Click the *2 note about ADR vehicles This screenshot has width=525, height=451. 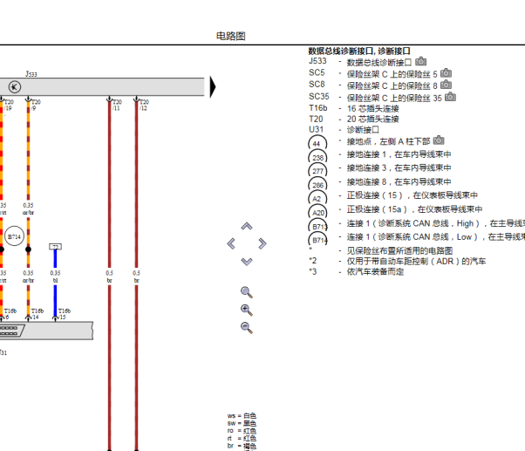coord(416,261)
